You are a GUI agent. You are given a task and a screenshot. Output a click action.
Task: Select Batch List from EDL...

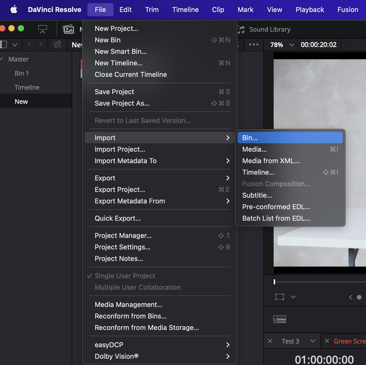click(x=290, y=218)
